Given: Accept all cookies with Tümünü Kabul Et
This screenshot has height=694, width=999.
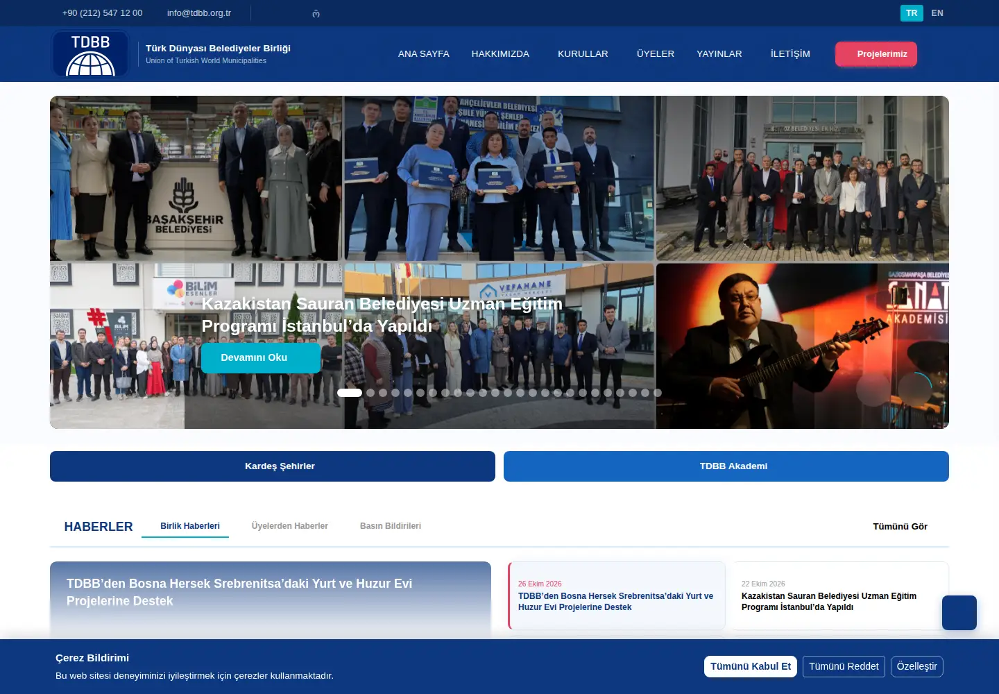Looking at the screenshot, I should click(x=751, y=666).
